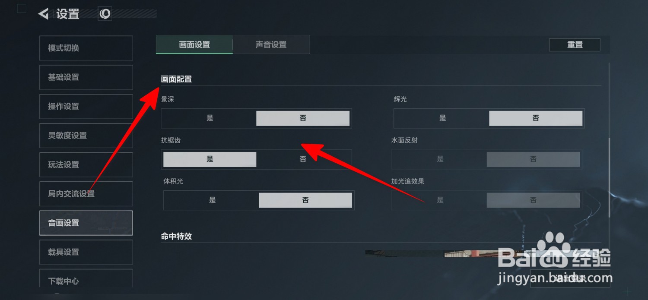The width and height of the screenshot is (648, 300).
Task: Click the vertical scrollbar on the settings panel
Action: [610, 178]
